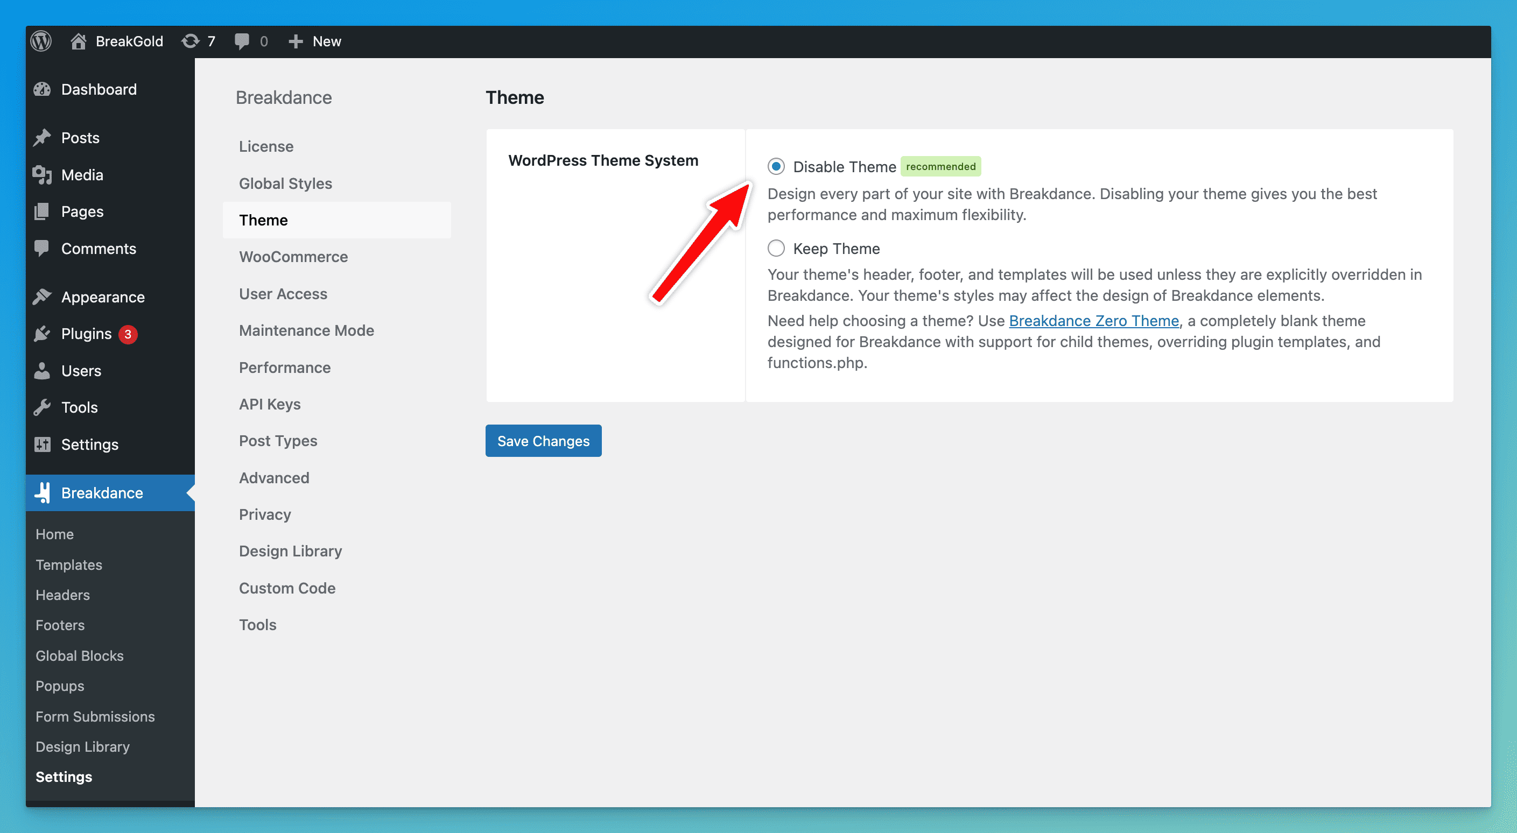Open the WooCommerce settings tab
Image resolution: width=1517 pixels, height=833 pixels.
(x=337, y=257)
